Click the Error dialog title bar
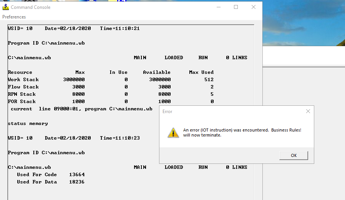 click(231, 112)
